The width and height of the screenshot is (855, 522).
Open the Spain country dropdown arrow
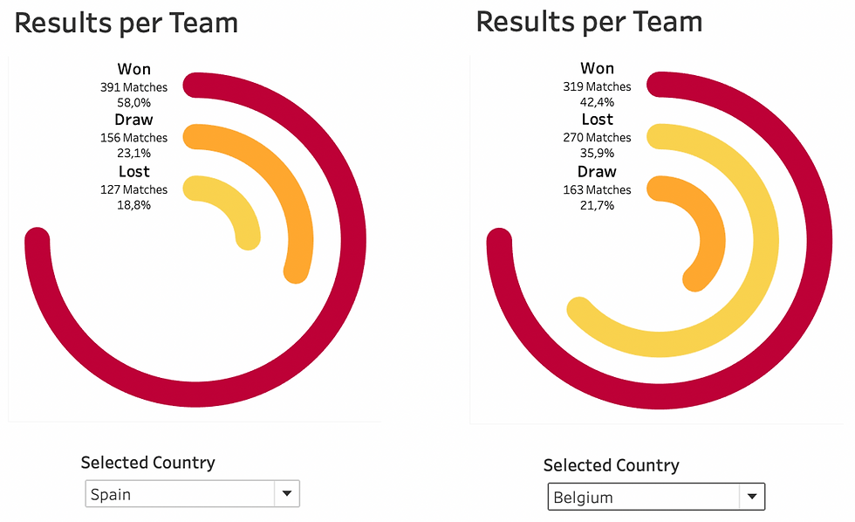pos(287,493)
